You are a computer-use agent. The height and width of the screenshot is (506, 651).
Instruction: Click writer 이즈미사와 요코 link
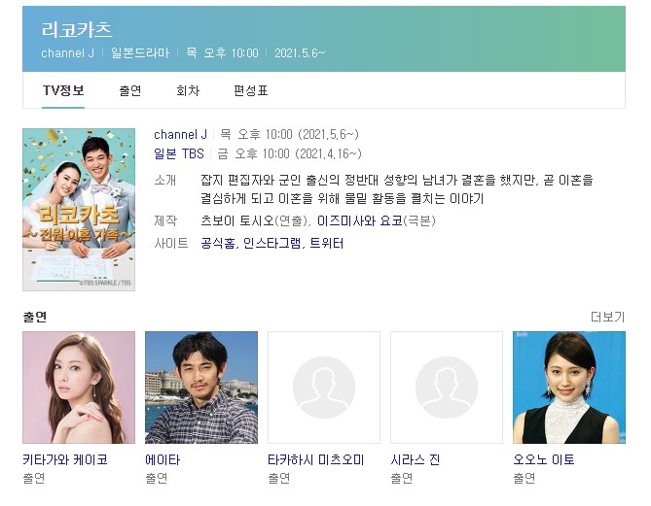click(x=359, y=220)
